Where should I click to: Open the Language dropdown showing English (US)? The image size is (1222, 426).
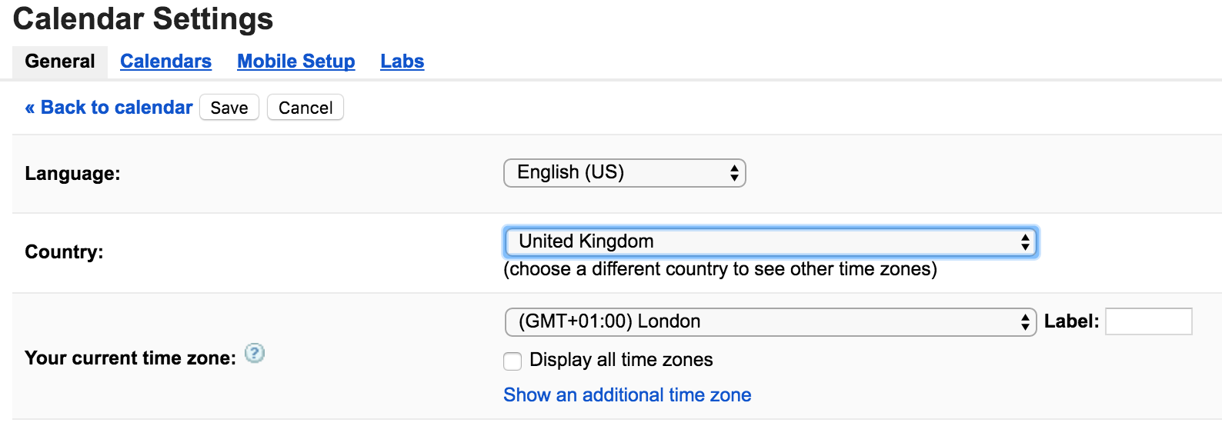623,173
